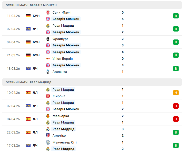Viewport: 184px width, 154px height.
Task: Open the Манчестер Сіті team link
Action: coord(64,142)
